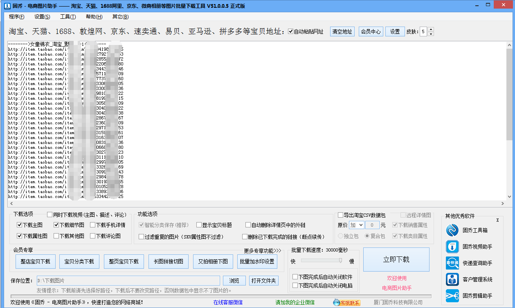Click 宝贝分类下载
Image resolution: width=515 pixels, height=308 pixels.
tap(79, 261)
